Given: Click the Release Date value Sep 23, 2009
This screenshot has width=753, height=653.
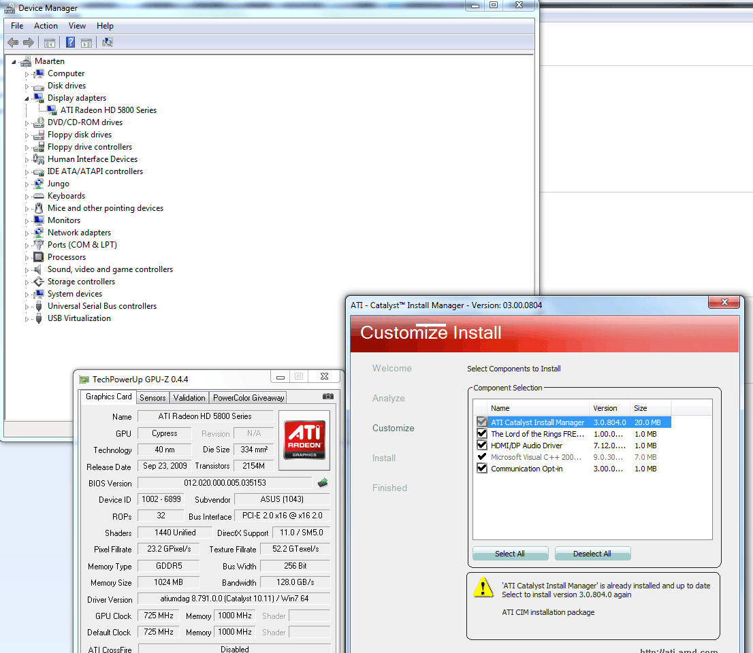Looking at the screenshot, I should pyautogui.click(x=165, y=466).
